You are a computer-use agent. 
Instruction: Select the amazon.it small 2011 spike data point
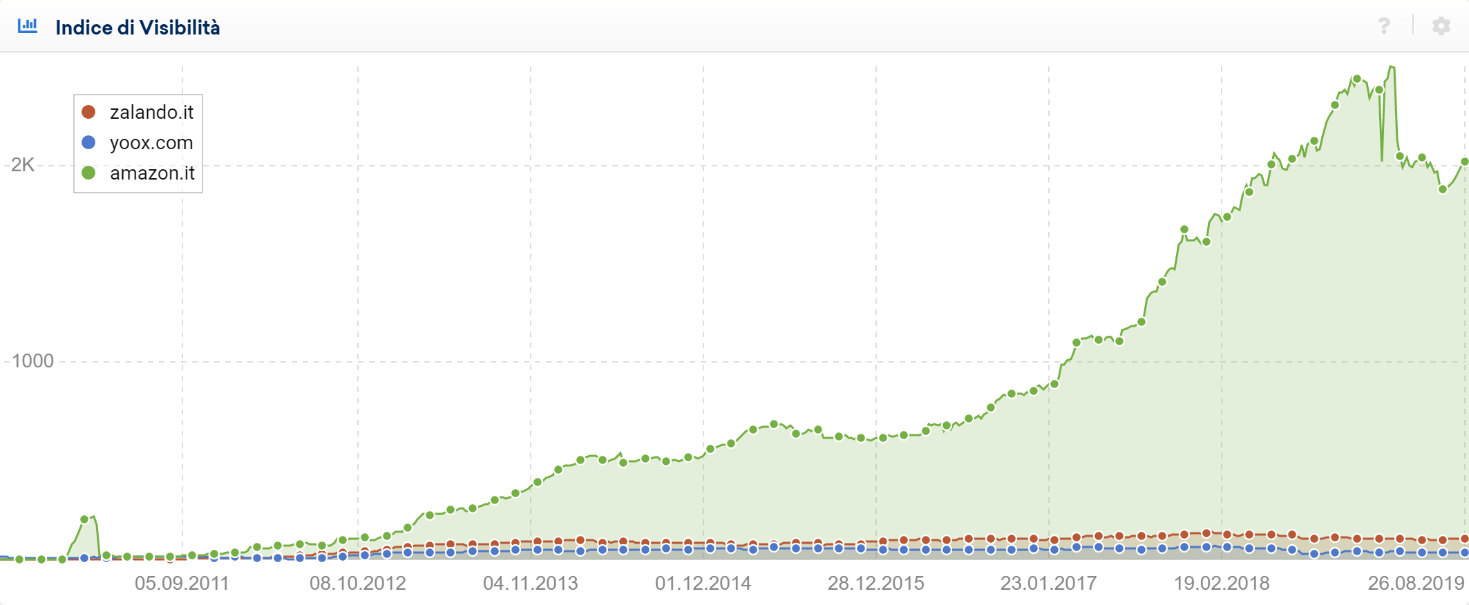coord(84,519)
